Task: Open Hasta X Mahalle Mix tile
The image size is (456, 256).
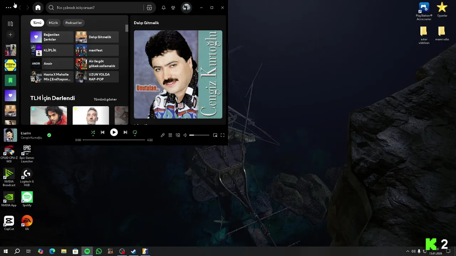Action: pos(52,77)
